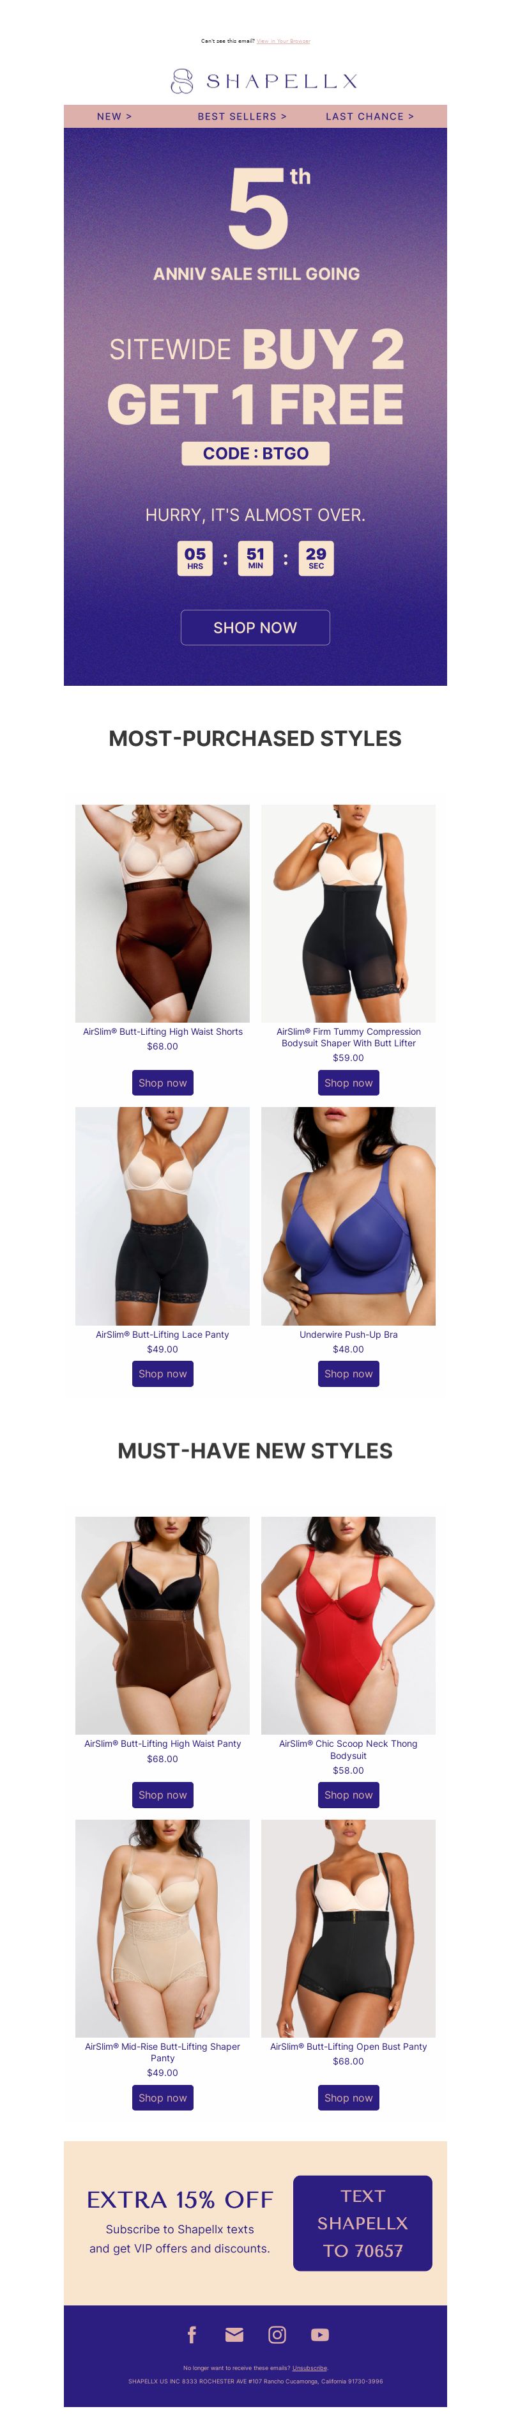The image size is (511, 2432).
Task: Open the red thong bodysuit product image
Action: tap(348, 1625)
